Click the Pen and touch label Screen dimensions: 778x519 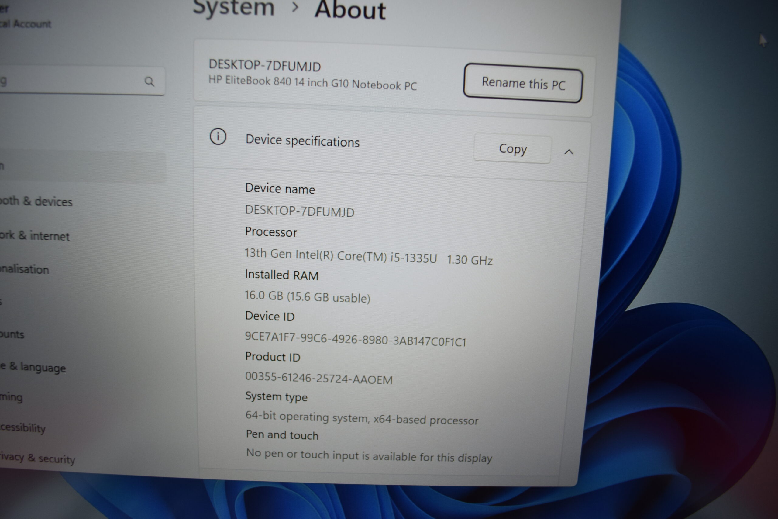(282, 435)
